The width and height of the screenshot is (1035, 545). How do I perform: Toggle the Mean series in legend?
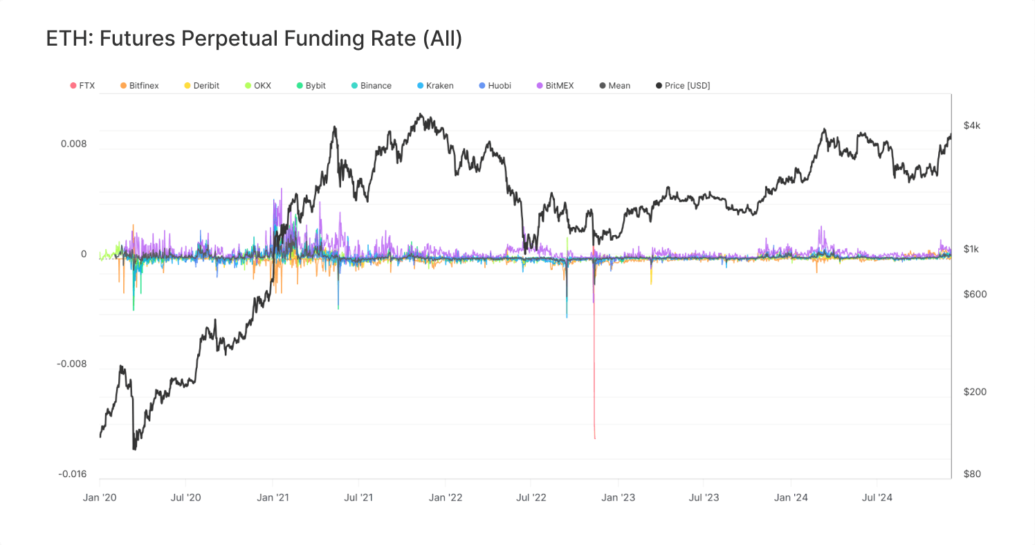click(x=614, y=86)
